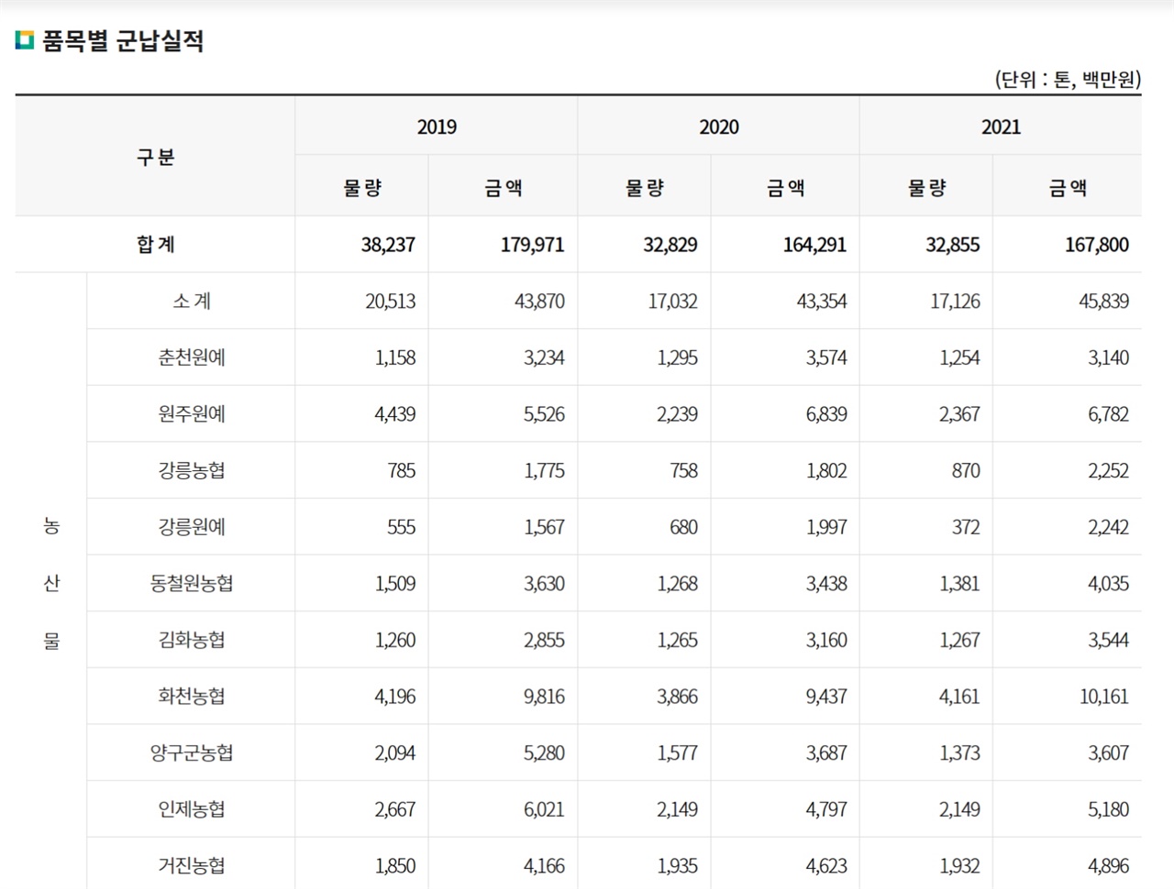Select the 춘천원예 row label
Viewport: 1174px width, 889px height.
[192, 357]
